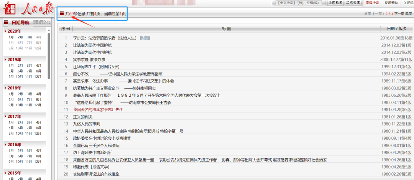Focus the 全文检索 search input field
The image size is (414, 180).
point(299,3)
